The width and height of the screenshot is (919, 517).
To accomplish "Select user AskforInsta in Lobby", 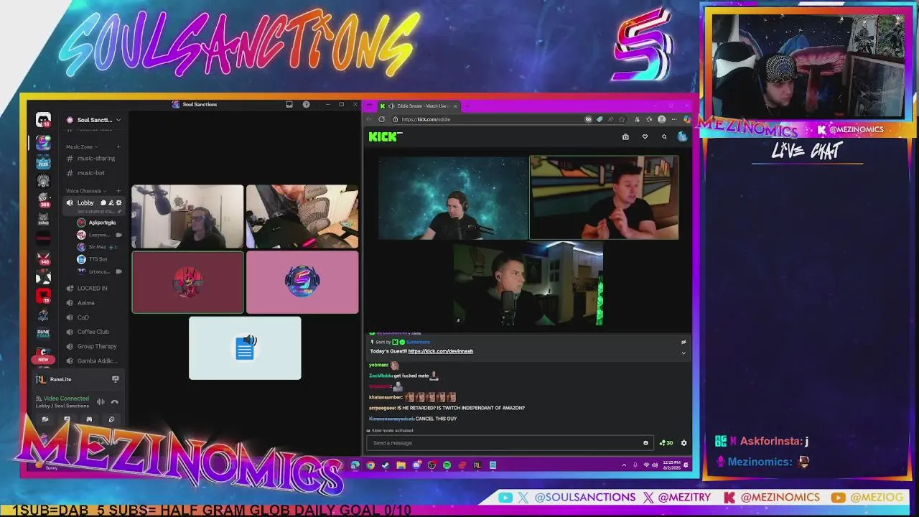I will pyautogui.click(x=97, y=223).
